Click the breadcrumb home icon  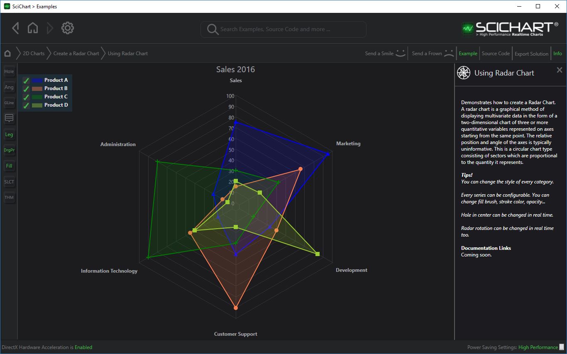[x=7, y=54]
